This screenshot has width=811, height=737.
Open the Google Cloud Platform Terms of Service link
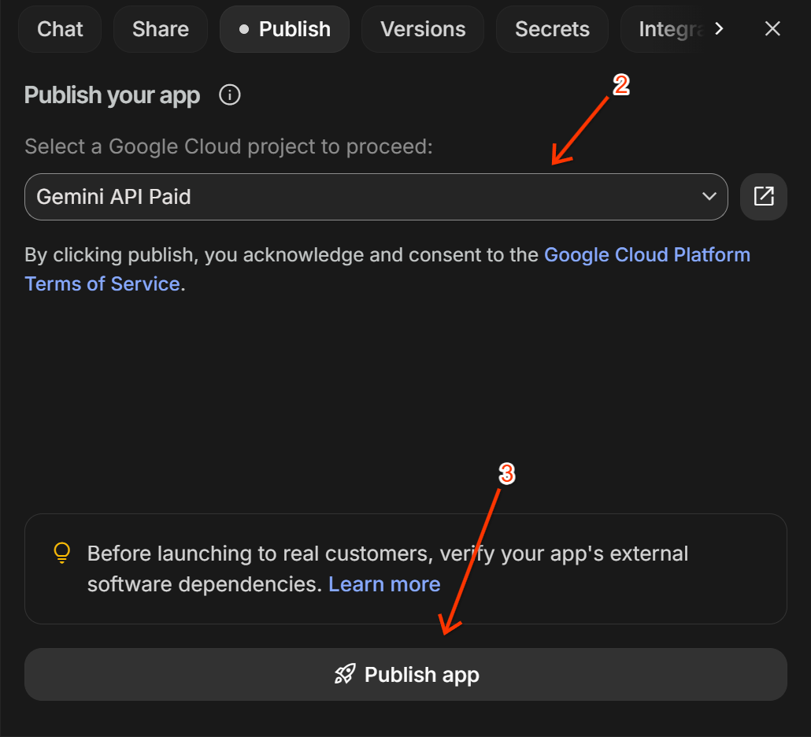click(646, 255)
